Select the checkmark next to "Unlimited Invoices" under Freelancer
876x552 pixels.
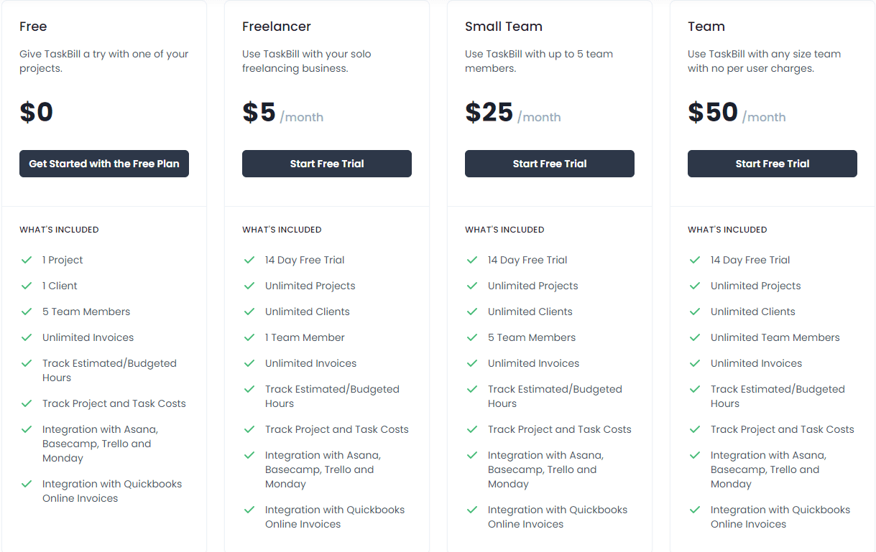(x=249, y=363)
